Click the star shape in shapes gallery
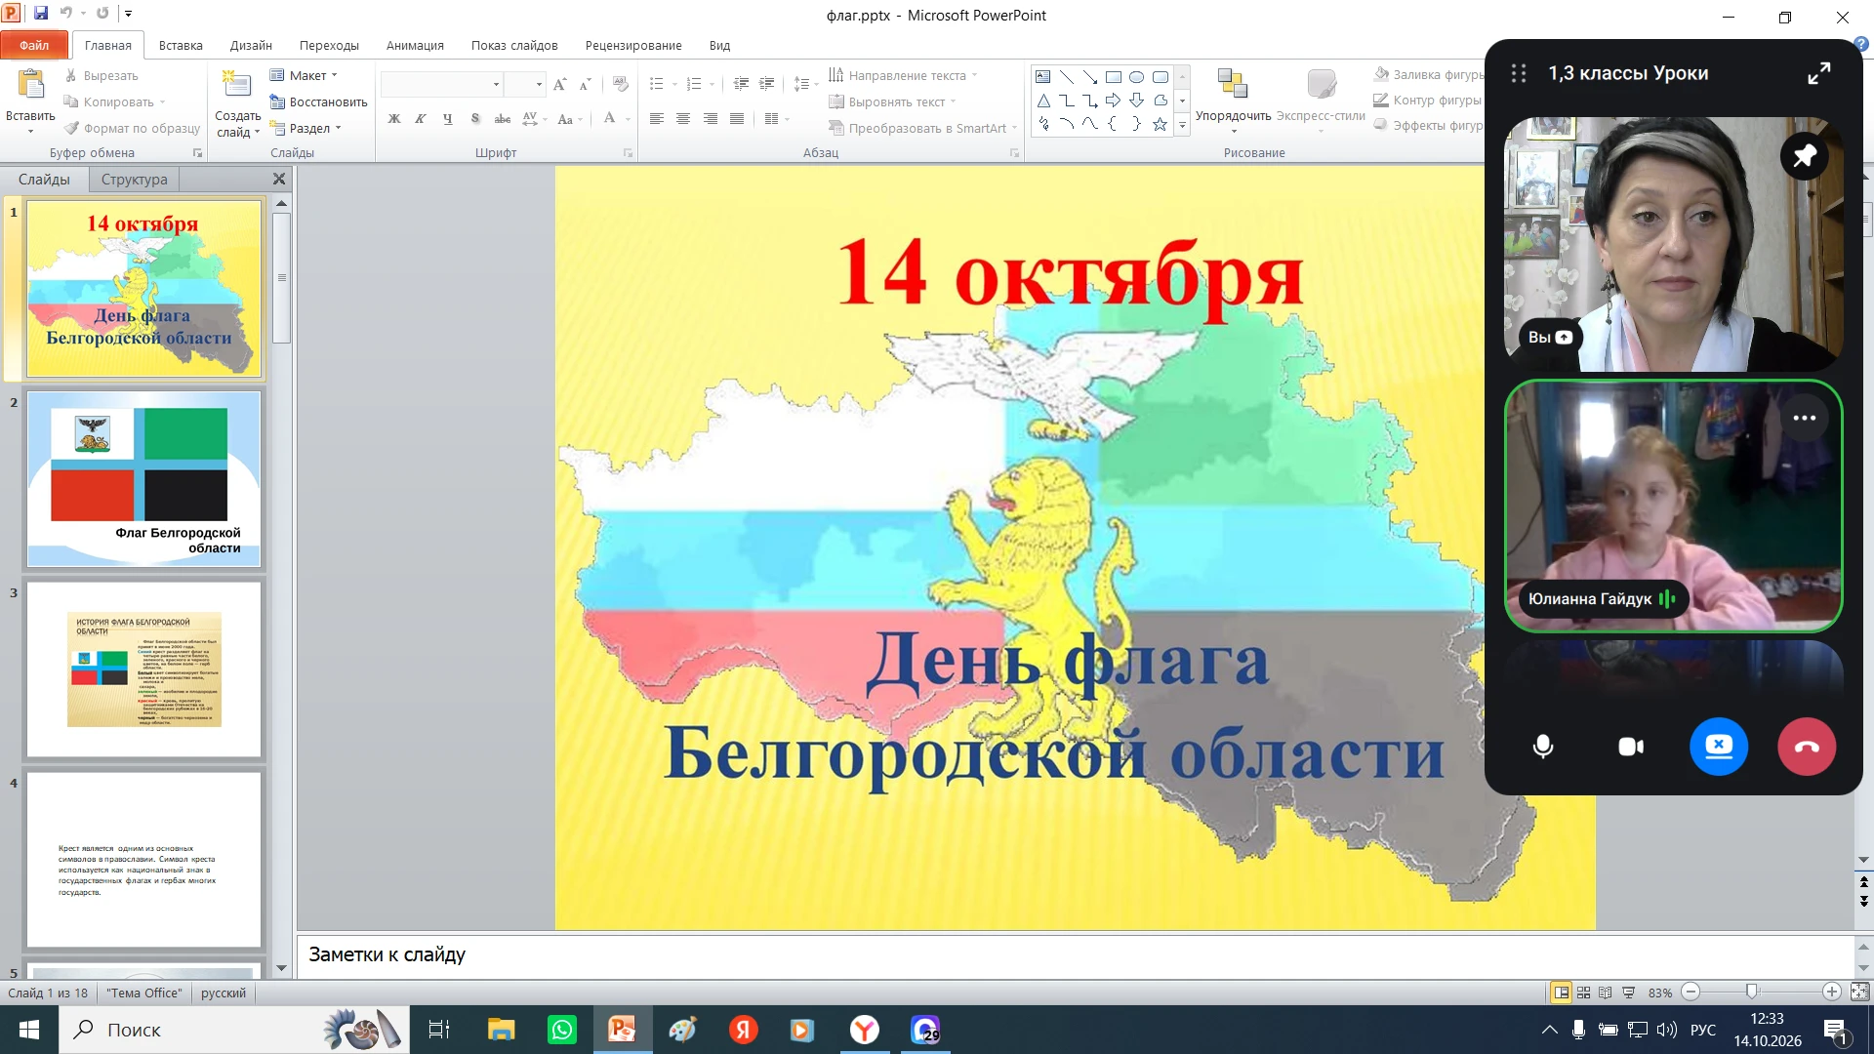 pos(1160,124)
